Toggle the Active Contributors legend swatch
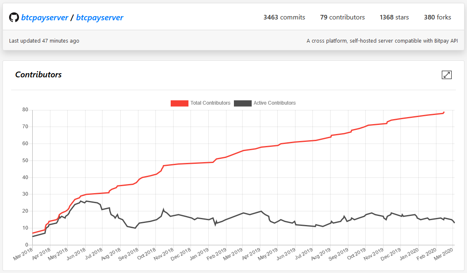Image resolution: width=467 pixels, height=273 pixels. pyautogui.click(x=243, y=103)
